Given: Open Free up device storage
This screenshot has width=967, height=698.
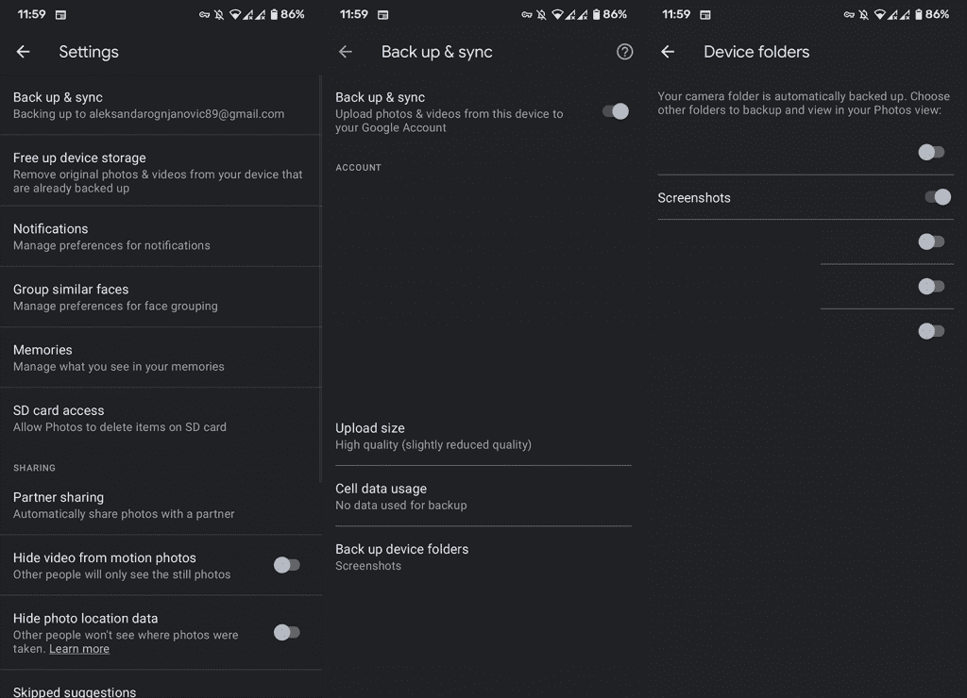Looking at the screenshot, I should pos(159,172).
